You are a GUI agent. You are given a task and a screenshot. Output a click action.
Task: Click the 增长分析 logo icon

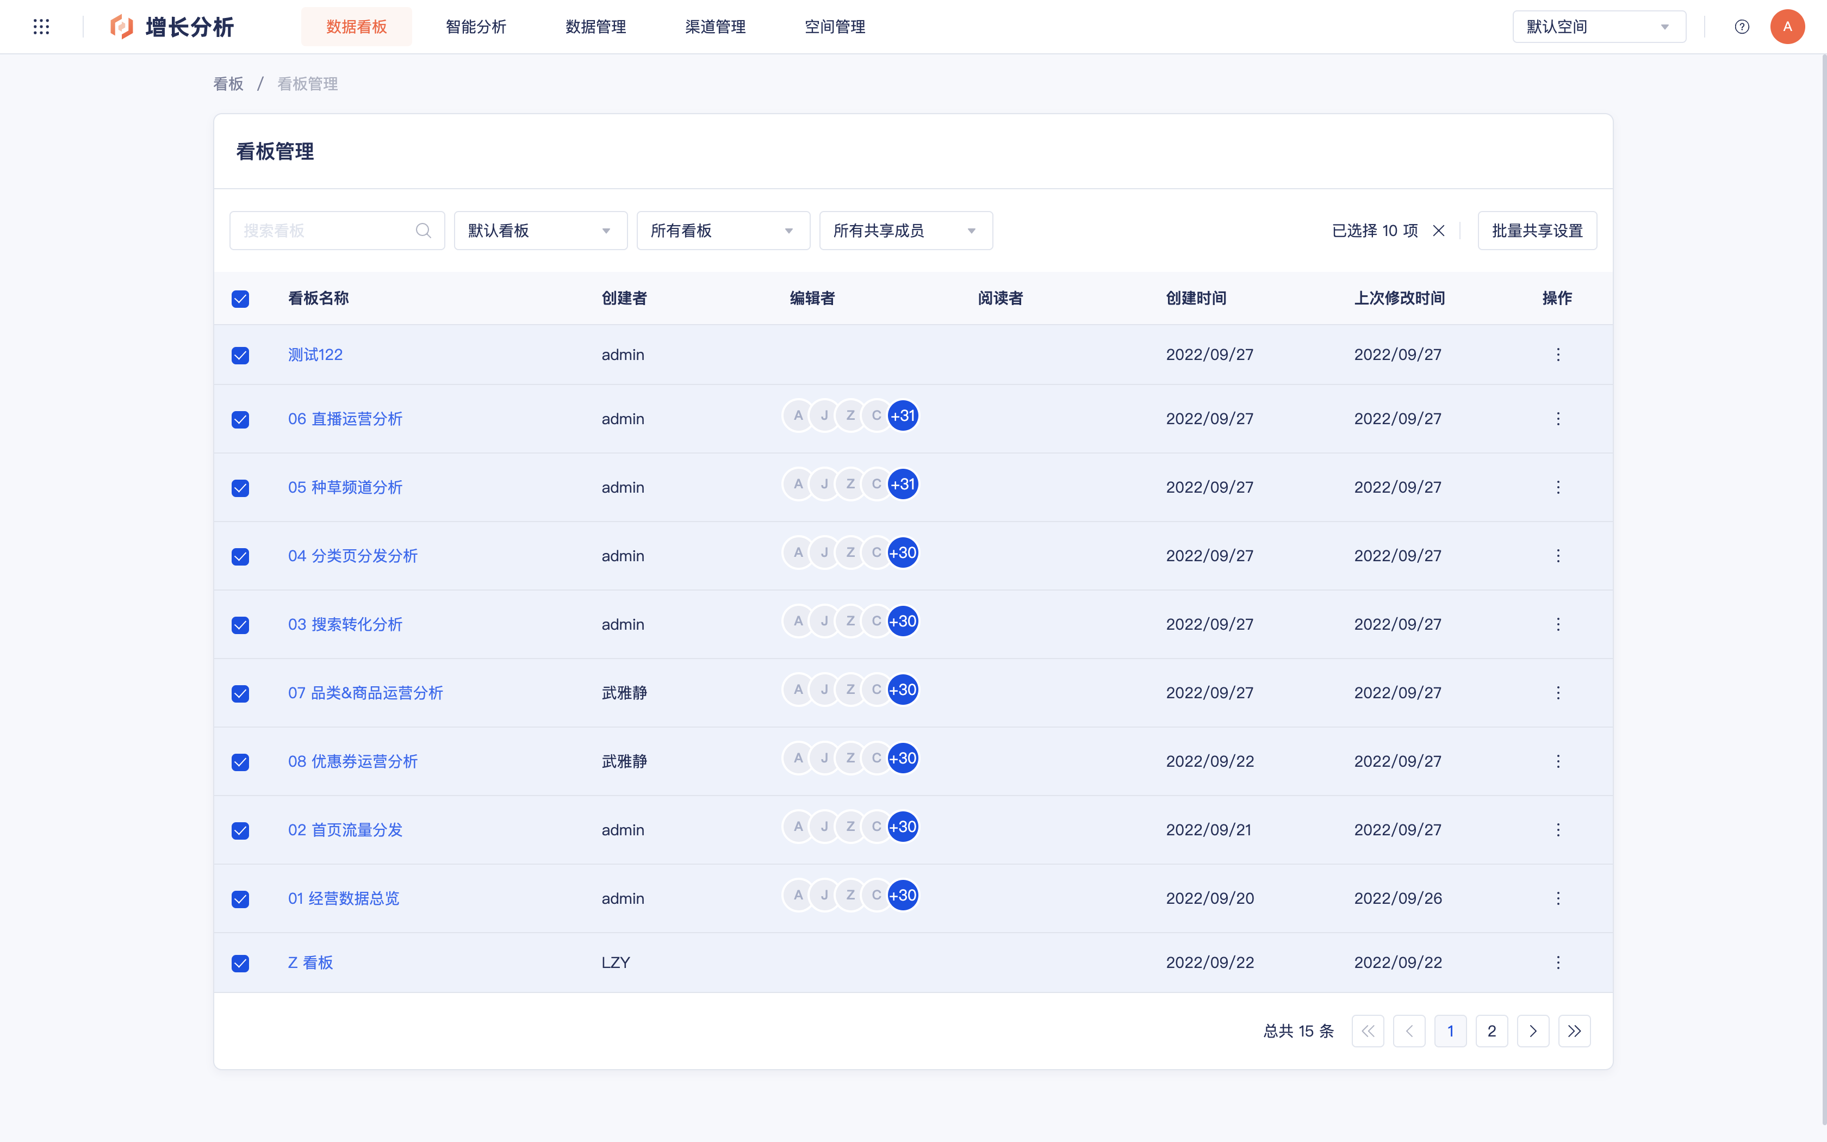click(x=122, y=27)
